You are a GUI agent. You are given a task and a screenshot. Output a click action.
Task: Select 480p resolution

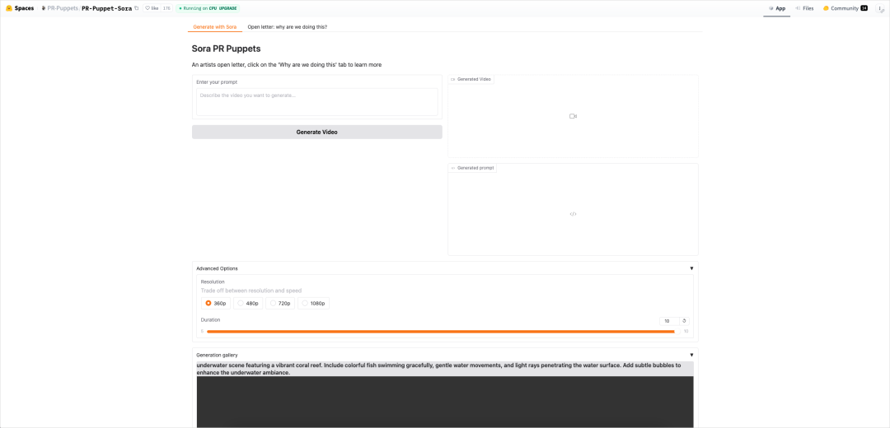248,303
